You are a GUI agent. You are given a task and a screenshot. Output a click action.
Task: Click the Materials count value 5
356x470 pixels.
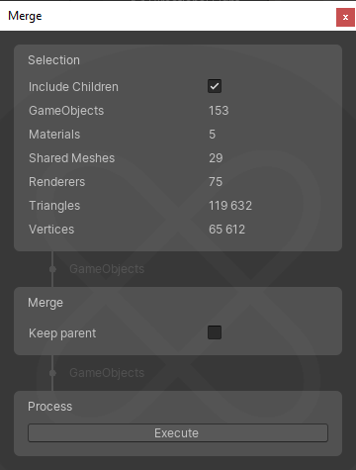tap(213, 135)
